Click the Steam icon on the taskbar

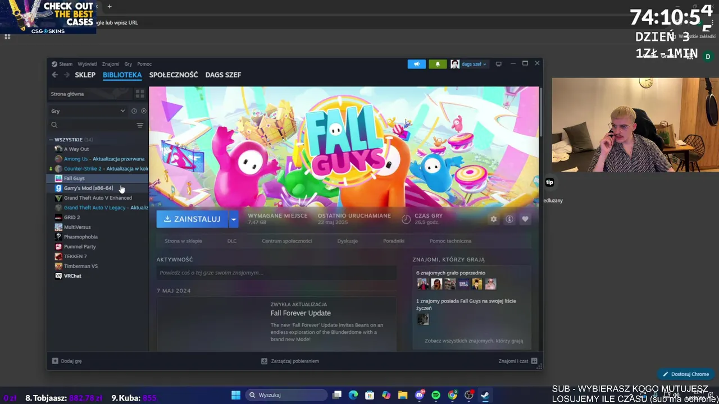(x=485, y=395)
